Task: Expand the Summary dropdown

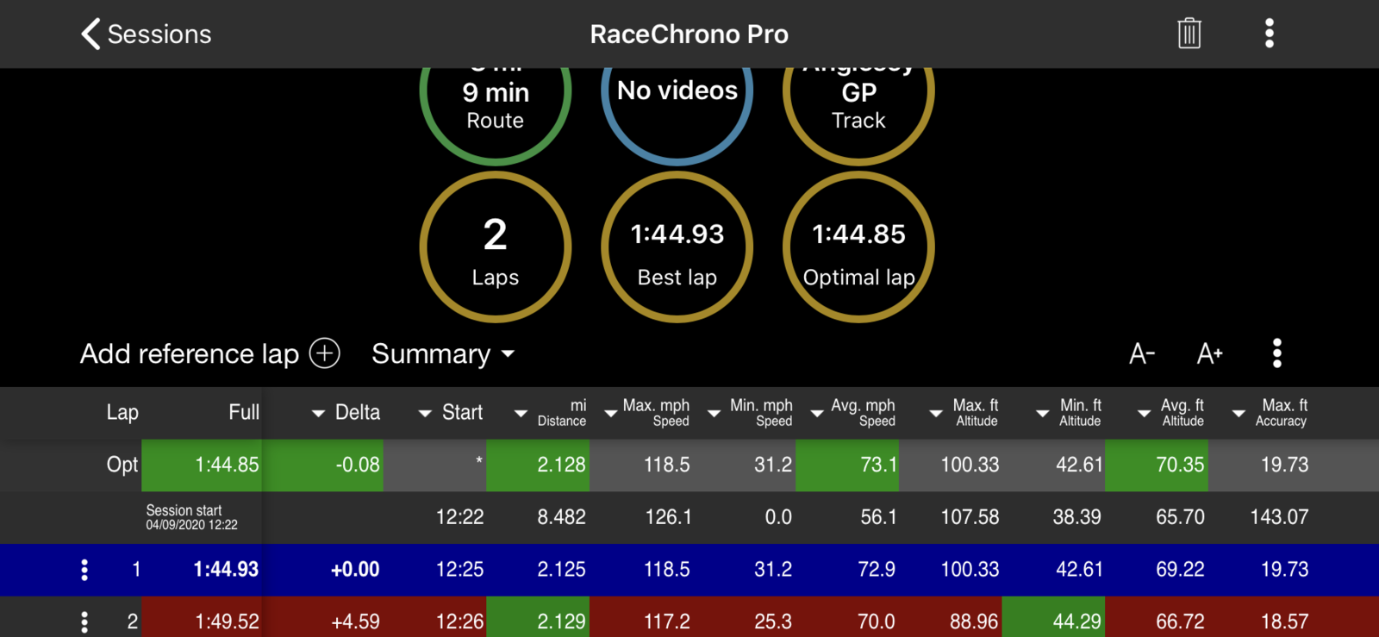Action: pos(443,353)
